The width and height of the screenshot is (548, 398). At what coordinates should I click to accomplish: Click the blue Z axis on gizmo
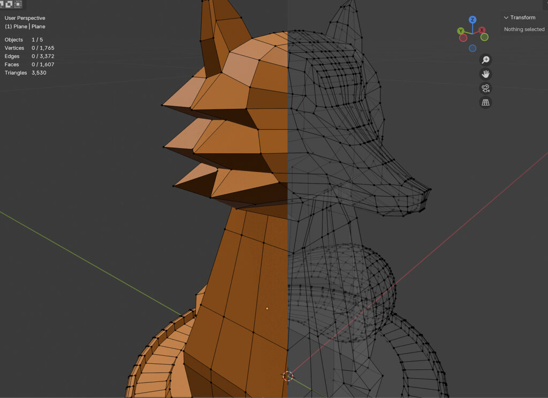tap(473, 20)
